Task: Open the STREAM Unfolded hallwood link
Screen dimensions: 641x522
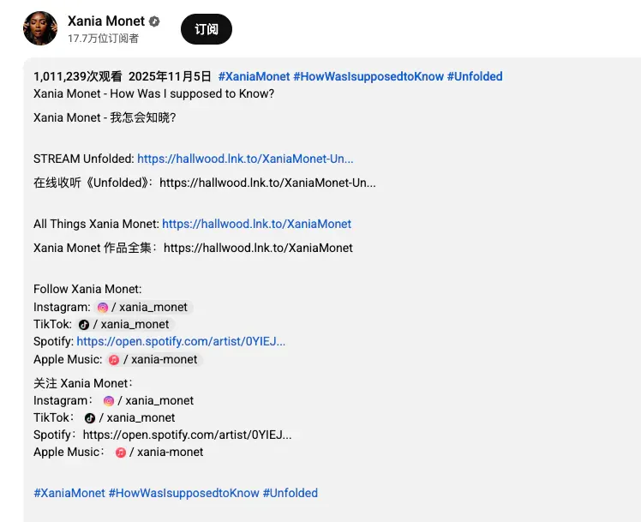Action: tap(245, 159)
